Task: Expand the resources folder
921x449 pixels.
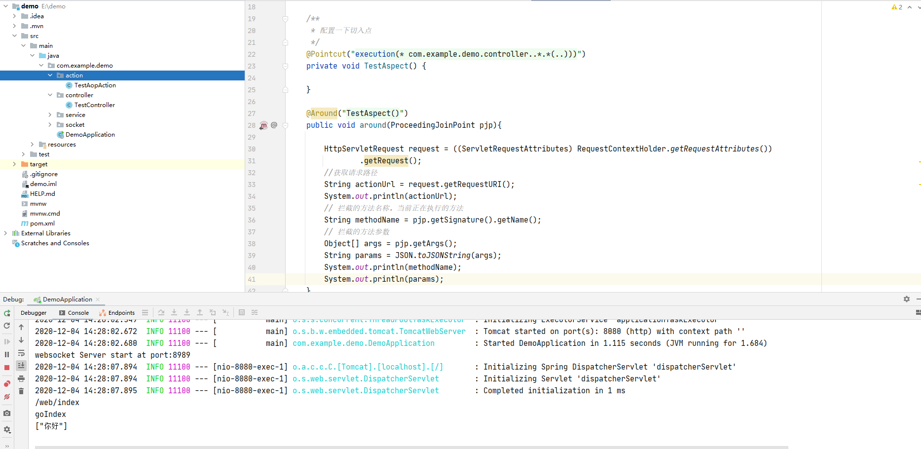Action: [x=32, y=145]
